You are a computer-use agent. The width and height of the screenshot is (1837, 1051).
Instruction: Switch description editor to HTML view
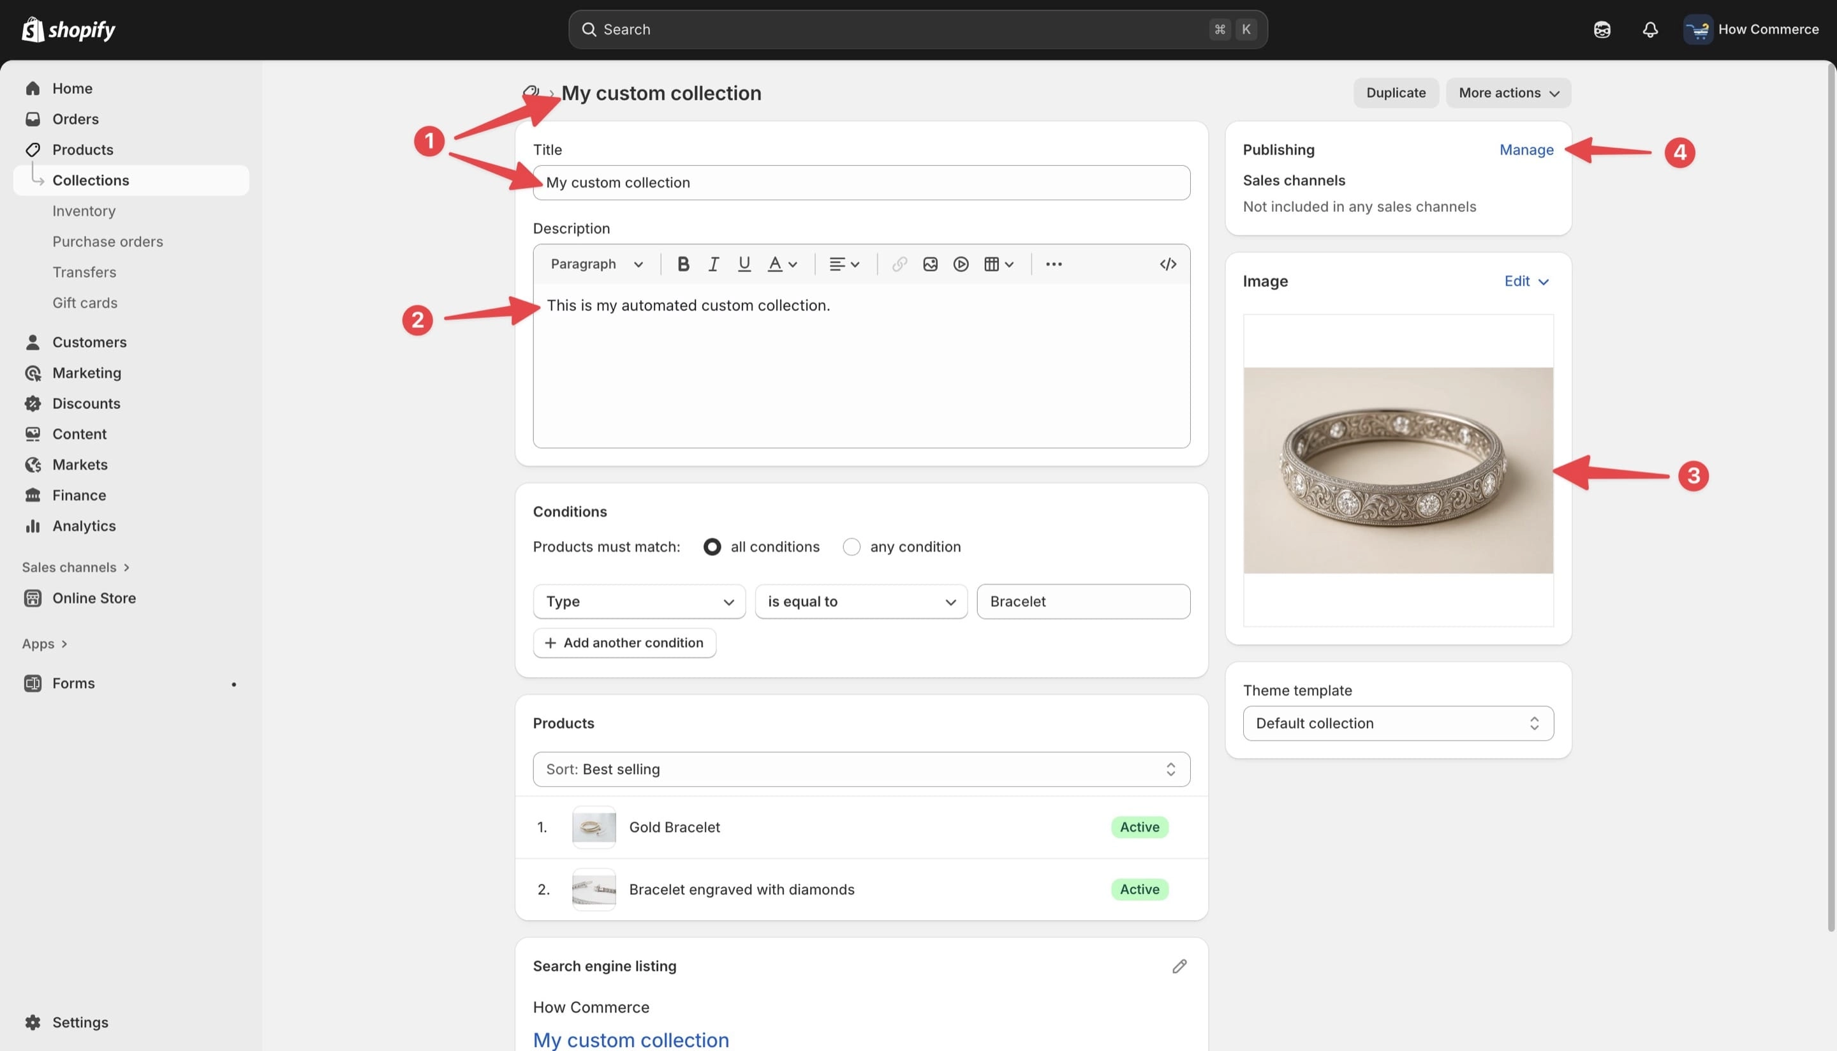coord(1168,264)
